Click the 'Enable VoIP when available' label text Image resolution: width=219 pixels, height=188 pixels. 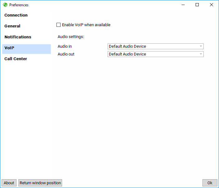tap(86, 25)
